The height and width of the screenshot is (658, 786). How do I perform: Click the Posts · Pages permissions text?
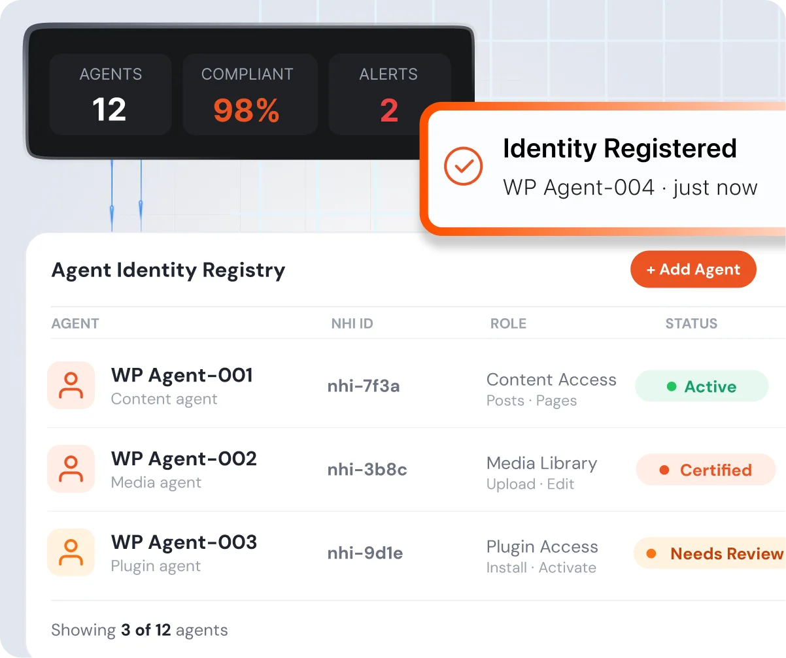(x=532, y=401)
